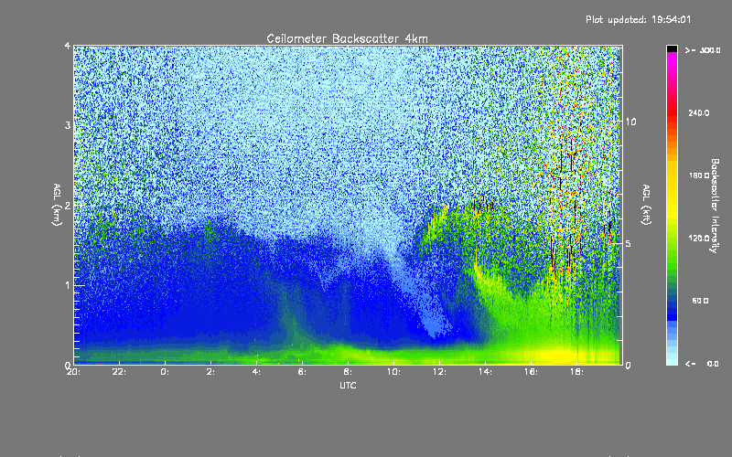The image size is (732, 457).
Task: Click the black top segment of the colorbar
Action: [x=672, y=48]
